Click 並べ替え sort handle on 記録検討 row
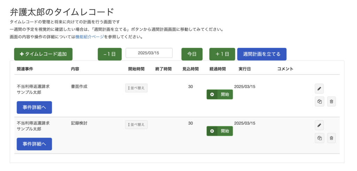Screen dimensions: 357x171 (x=136, y=124)
